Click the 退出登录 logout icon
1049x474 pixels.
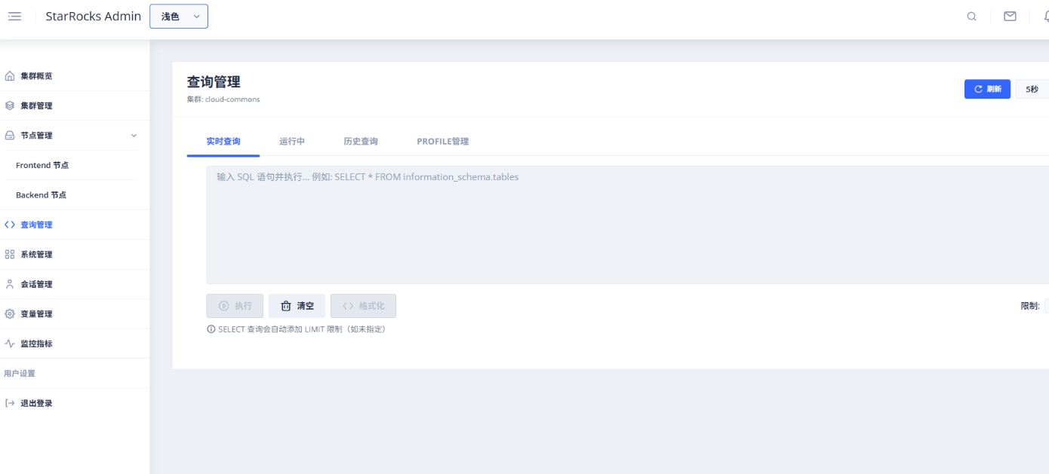click(x=10, y=403)
